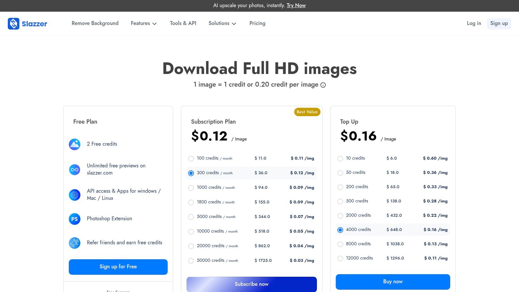Open the Tools & API menu item
The width and height of the screenshot is (519, 292).
pyautogui.click(x=183, y=23)
